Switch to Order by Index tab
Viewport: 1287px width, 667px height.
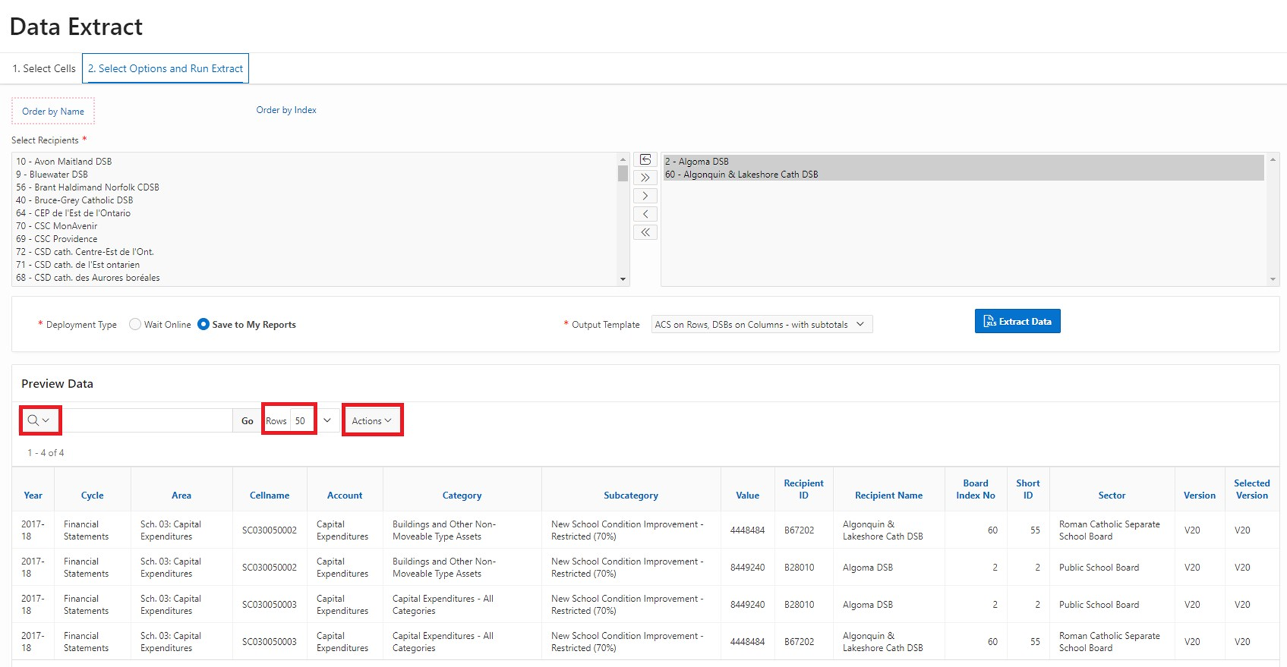[289, 110]
